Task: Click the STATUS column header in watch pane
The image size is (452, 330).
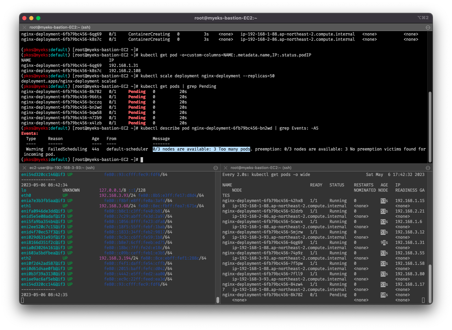Action: (337, 185)
